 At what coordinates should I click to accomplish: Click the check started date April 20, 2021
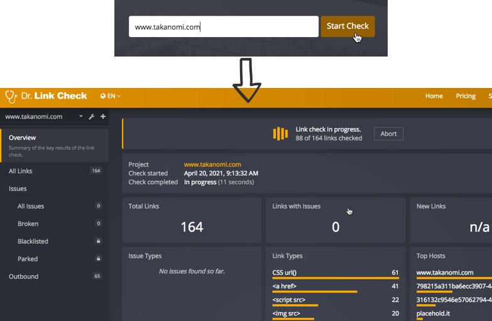(x=221, y=173)
